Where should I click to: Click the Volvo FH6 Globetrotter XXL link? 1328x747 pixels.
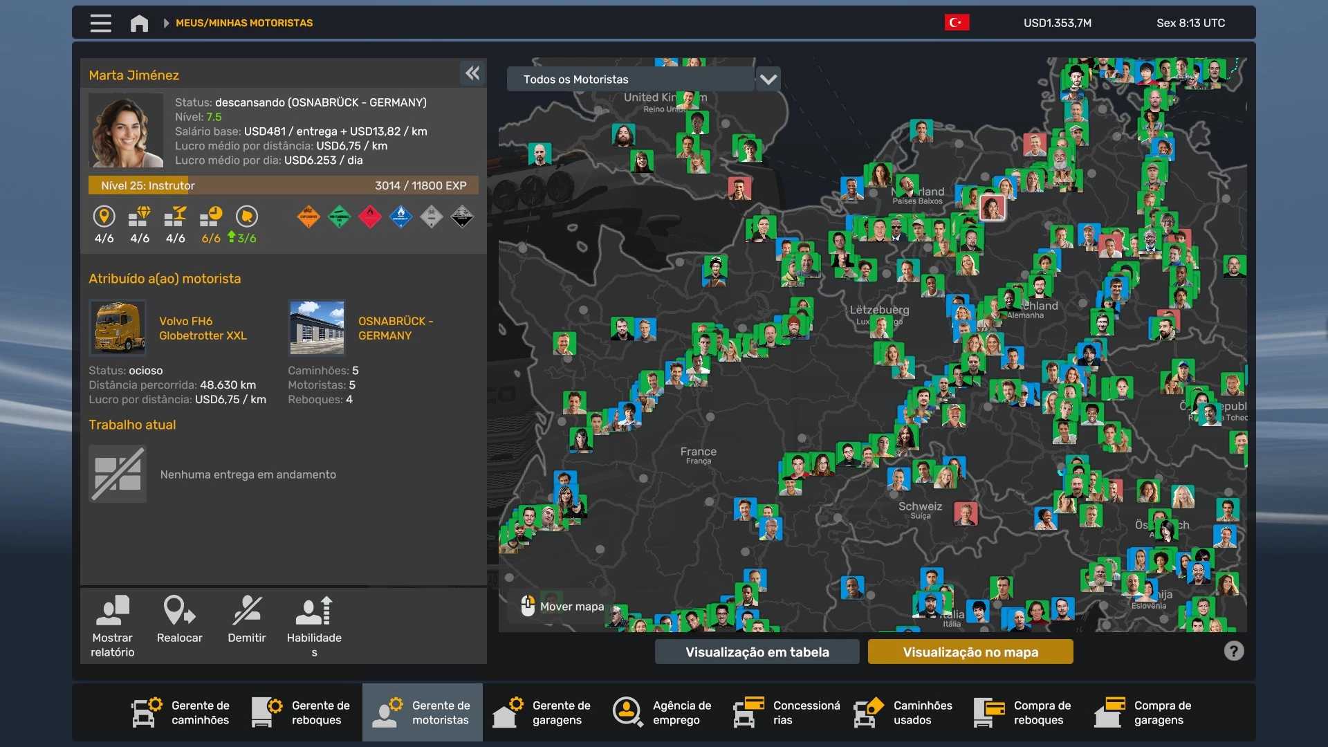[x=203, y=329]
